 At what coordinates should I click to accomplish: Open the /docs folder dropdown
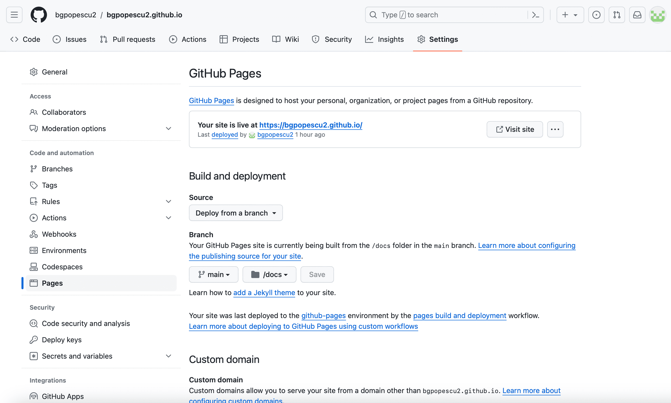[269, 274]
